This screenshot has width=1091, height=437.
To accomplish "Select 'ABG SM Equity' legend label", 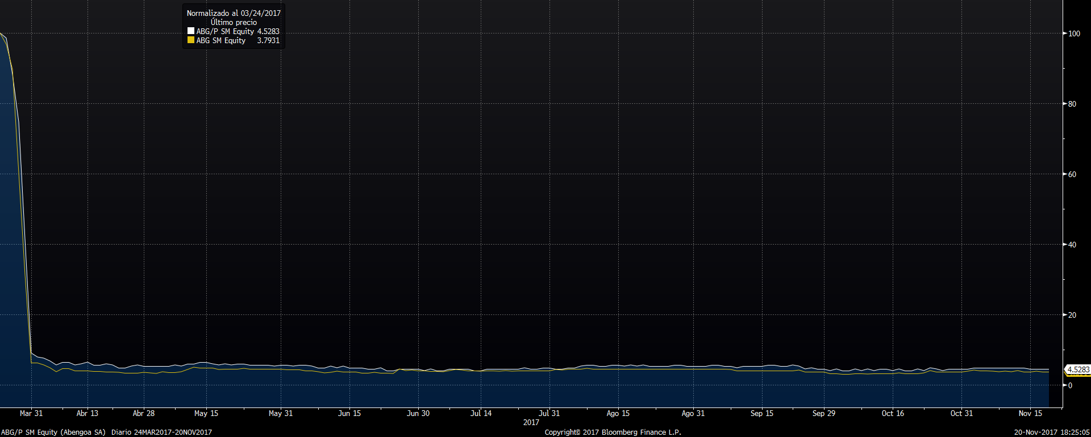I will pyautogui.click(x=221, y=40).
